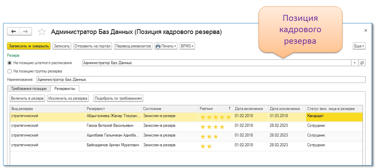Open the BPMS dropdown menu

pos(187,46)
